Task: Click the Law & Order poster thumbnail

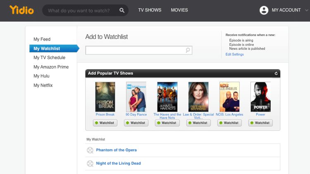Action: pyautogui.click(x=198, y=97)
